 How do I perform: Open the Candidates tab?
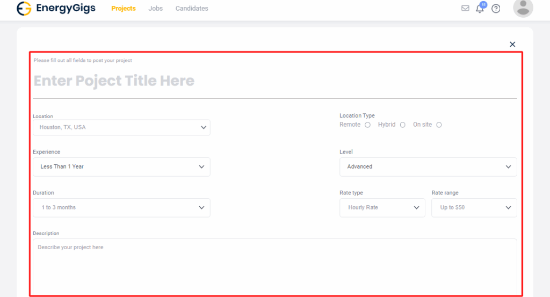point(192,9)
